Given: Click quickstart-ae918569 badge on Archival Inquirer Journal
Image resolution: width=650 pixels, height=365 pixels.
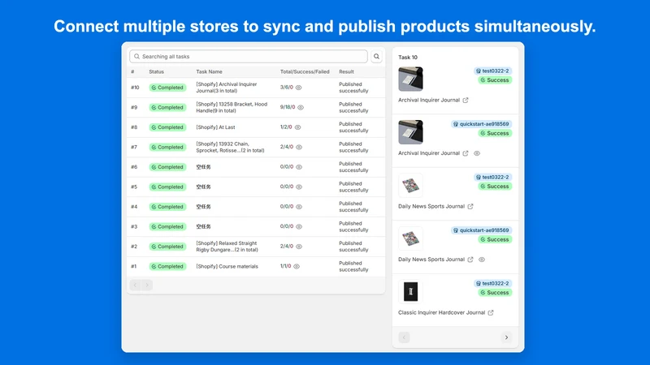Looking at the screenshot, I should click(x=481, y=124).
